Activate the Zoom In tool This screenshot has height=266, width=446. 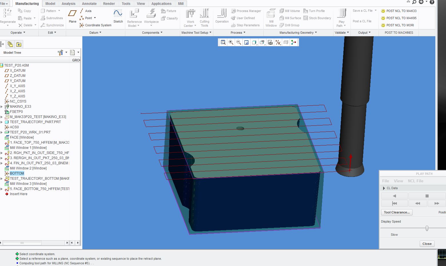point(231,42)
